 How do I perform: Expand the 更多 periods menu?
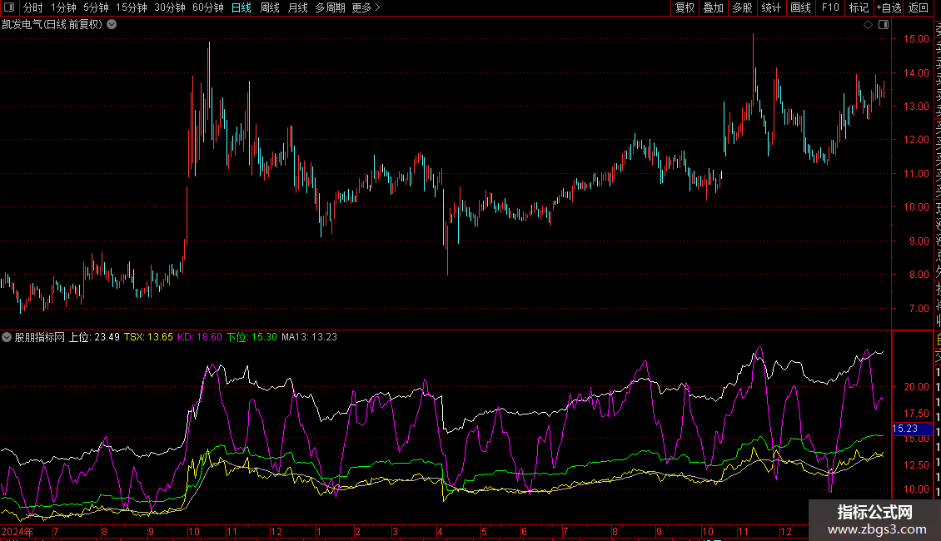click(366, 7)
